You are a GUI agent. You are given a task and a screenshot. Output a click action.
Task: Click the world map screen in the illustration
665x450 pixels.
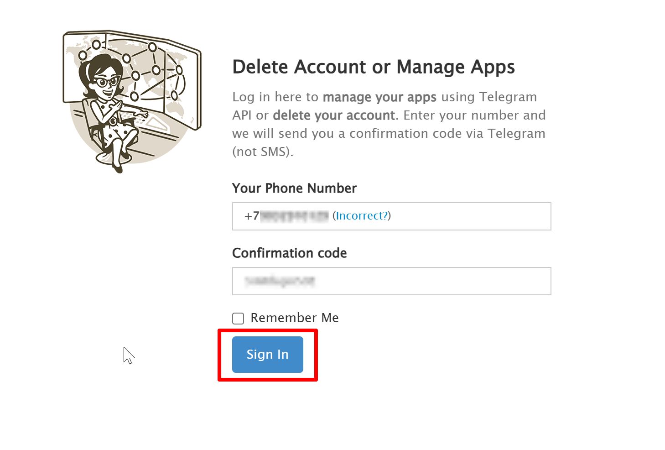point(155,68)
